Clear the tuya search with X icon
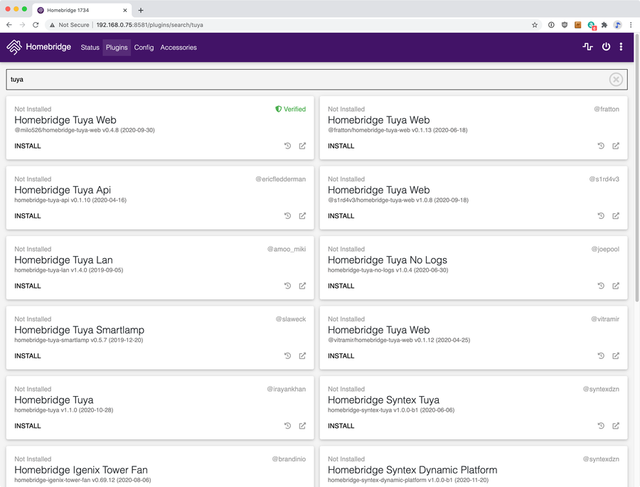The image size is (640, 487). point(616,80)
